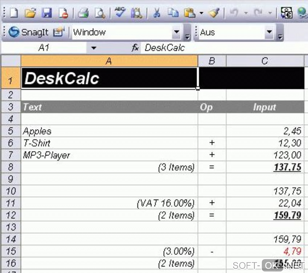Save the workbook with floppy disk icon
This screenshot has height=273, width=308.
coord(47,13)
